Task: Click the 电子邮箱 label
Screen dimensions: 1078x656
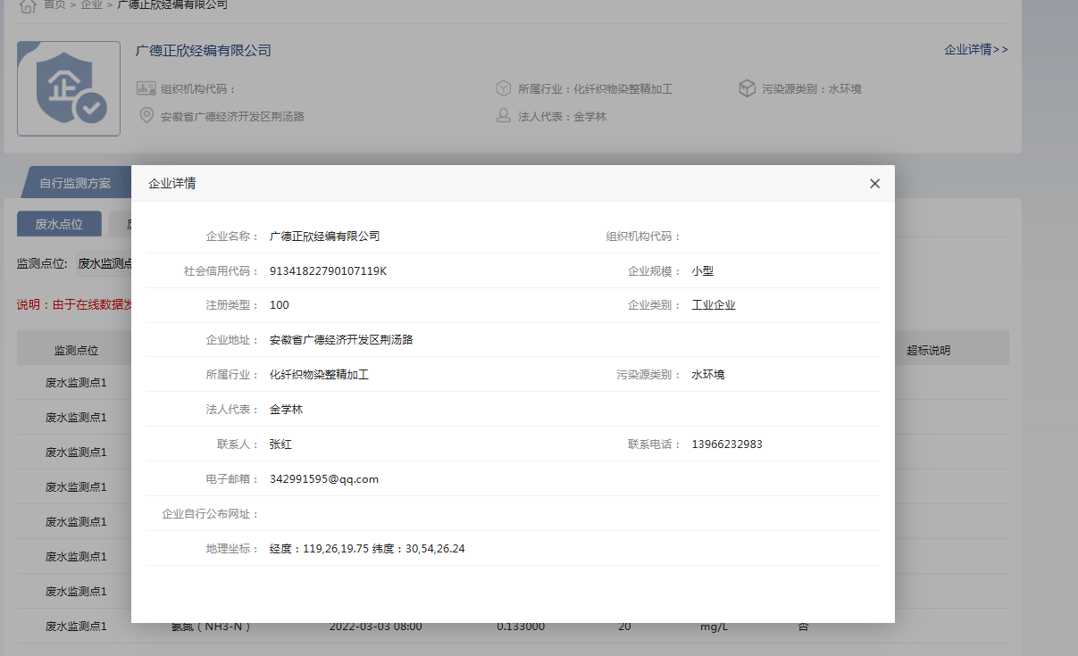Action: coord(232,479)
